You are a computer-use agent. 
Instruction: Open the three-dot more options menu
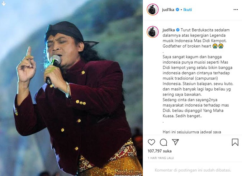[236, 10]
